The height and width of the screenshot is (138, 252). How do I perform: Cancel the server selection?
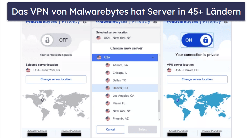coord(111,129)
